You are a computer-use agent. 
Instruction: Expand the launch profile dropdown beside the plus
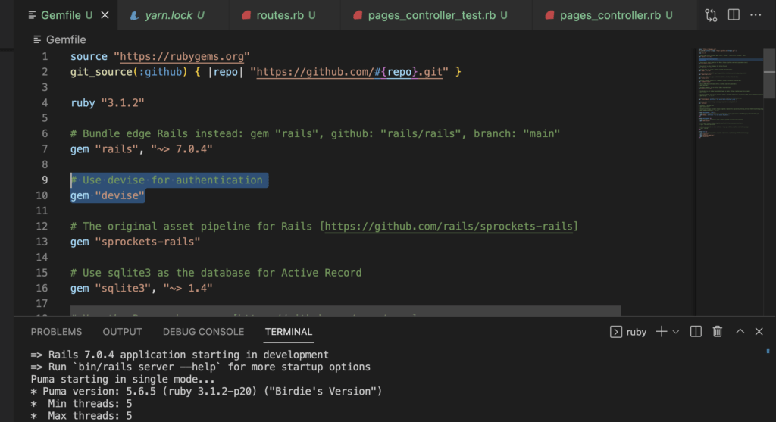click(x=676, y=332)
